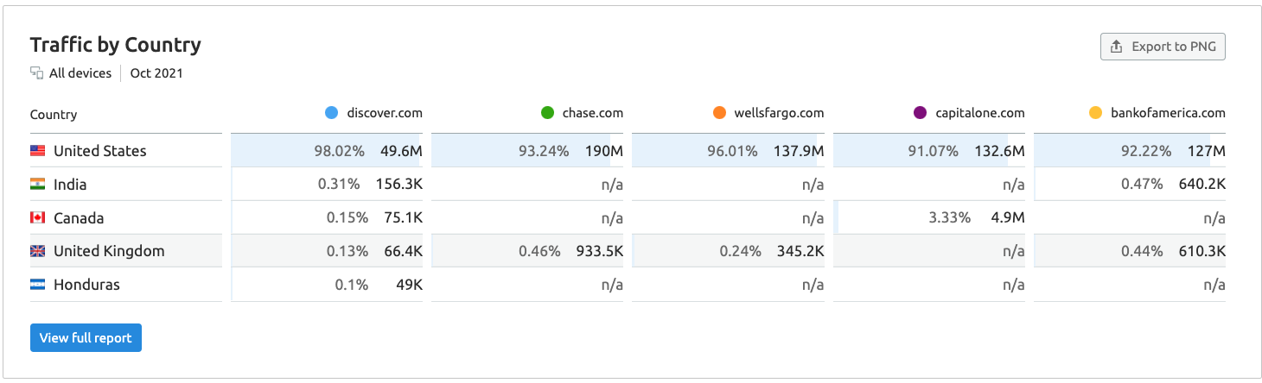This screenshot has height=383, width=1262.
Task: Click the purple capitalone.com color dot
Action: pos(921,113)
